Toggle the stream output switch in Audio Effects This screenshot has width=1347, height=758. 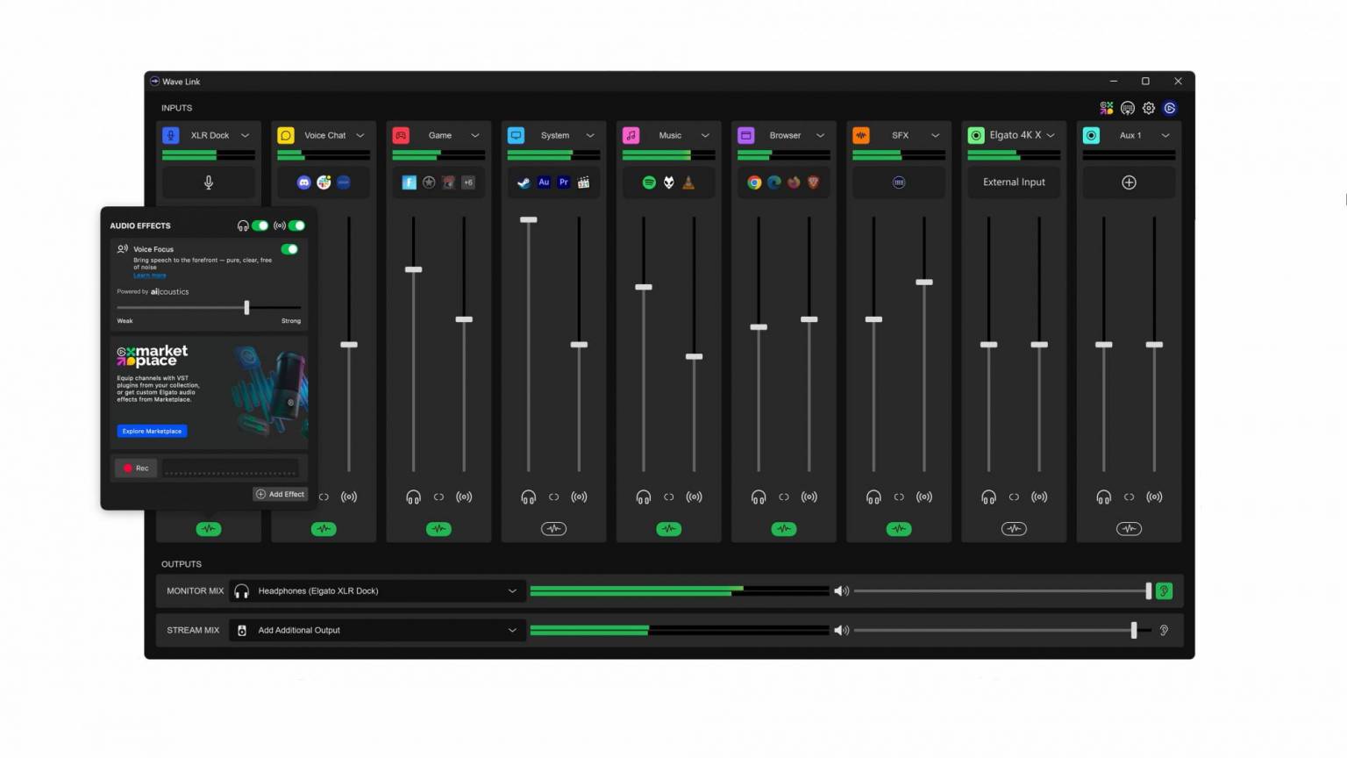297,225
